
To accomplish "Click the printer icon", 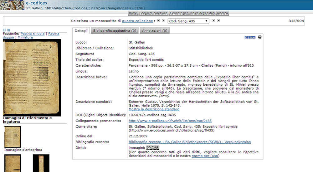I will (260, 37).
